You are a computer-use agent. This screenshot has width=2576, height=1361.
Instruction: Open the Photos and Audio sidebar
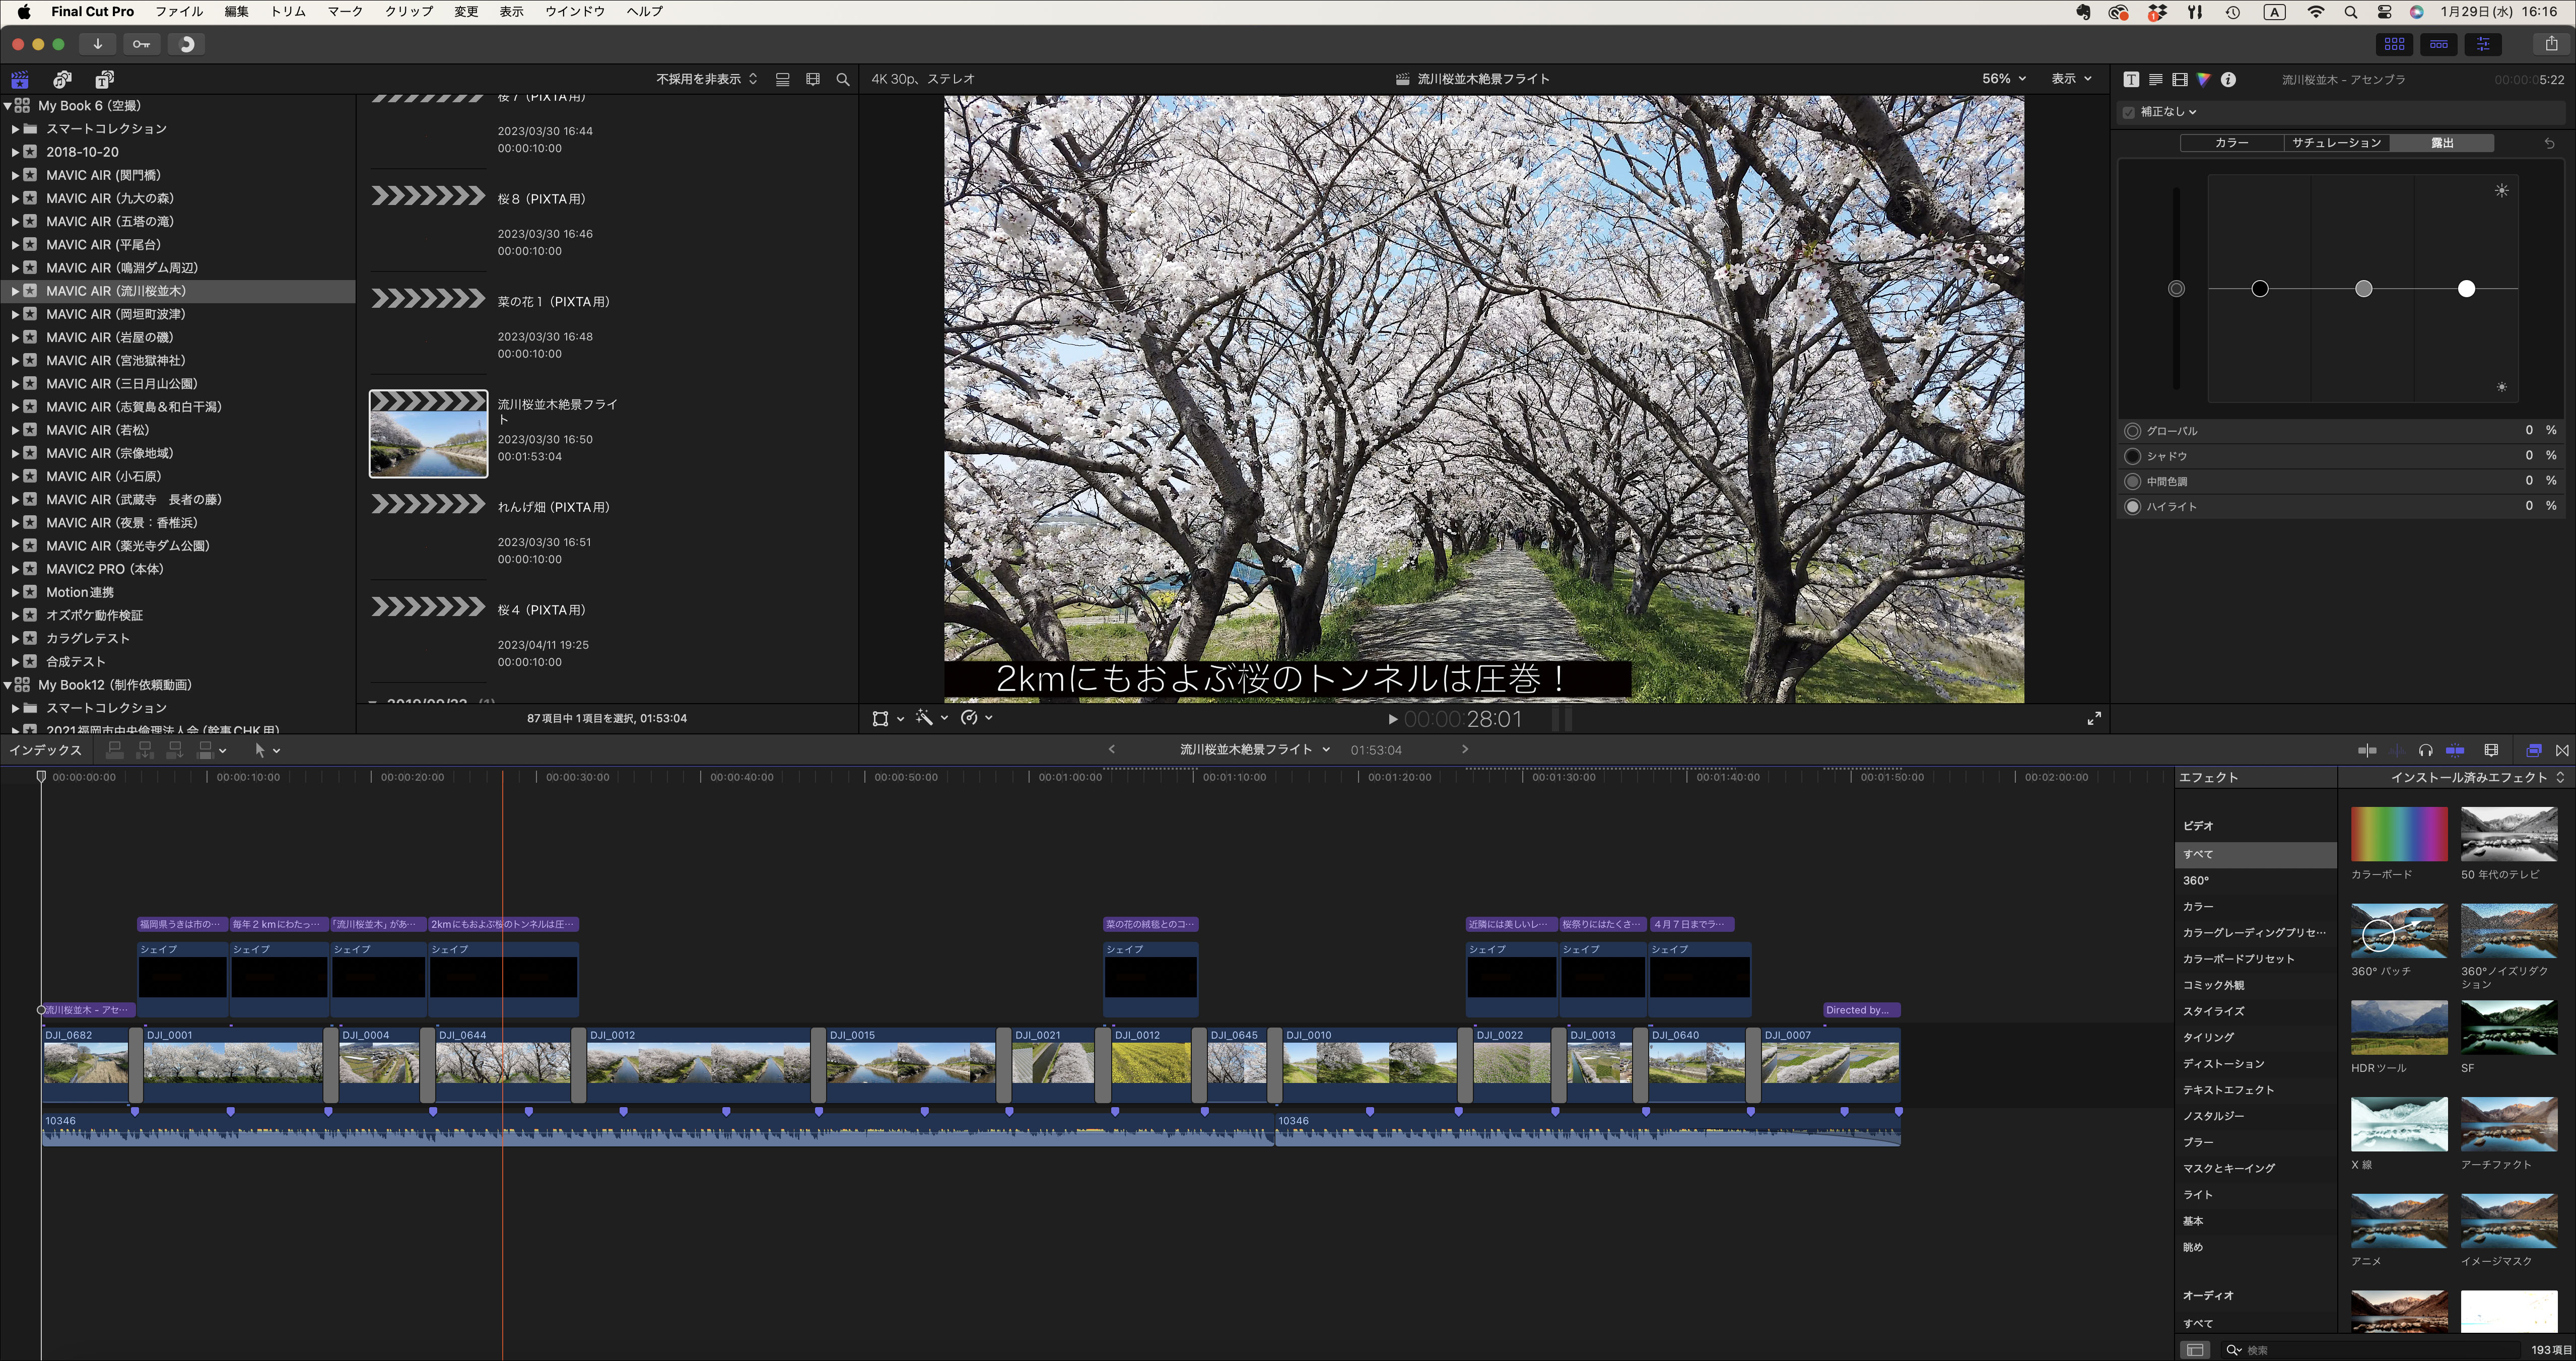[x=62, y=79]
